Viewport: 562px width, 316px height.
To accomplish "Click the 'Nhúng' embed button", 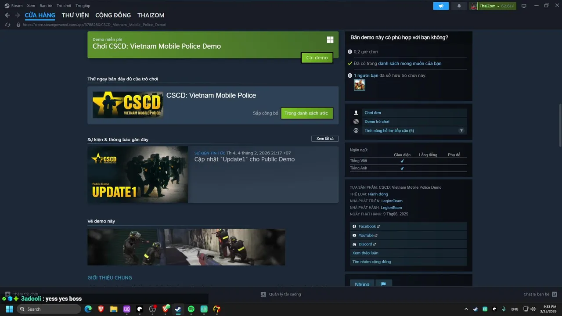I will (x=362, y=284).
